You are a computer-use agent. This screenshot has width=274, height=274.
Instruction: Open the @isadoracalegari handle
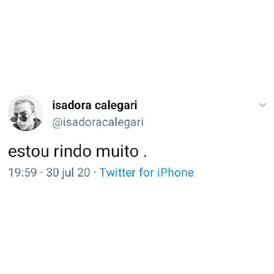click(x=98, y=123)
